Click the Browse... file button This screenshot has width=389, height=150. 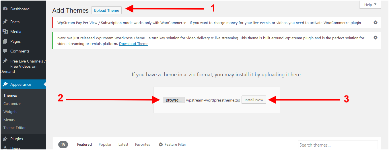tap(174, 100)
